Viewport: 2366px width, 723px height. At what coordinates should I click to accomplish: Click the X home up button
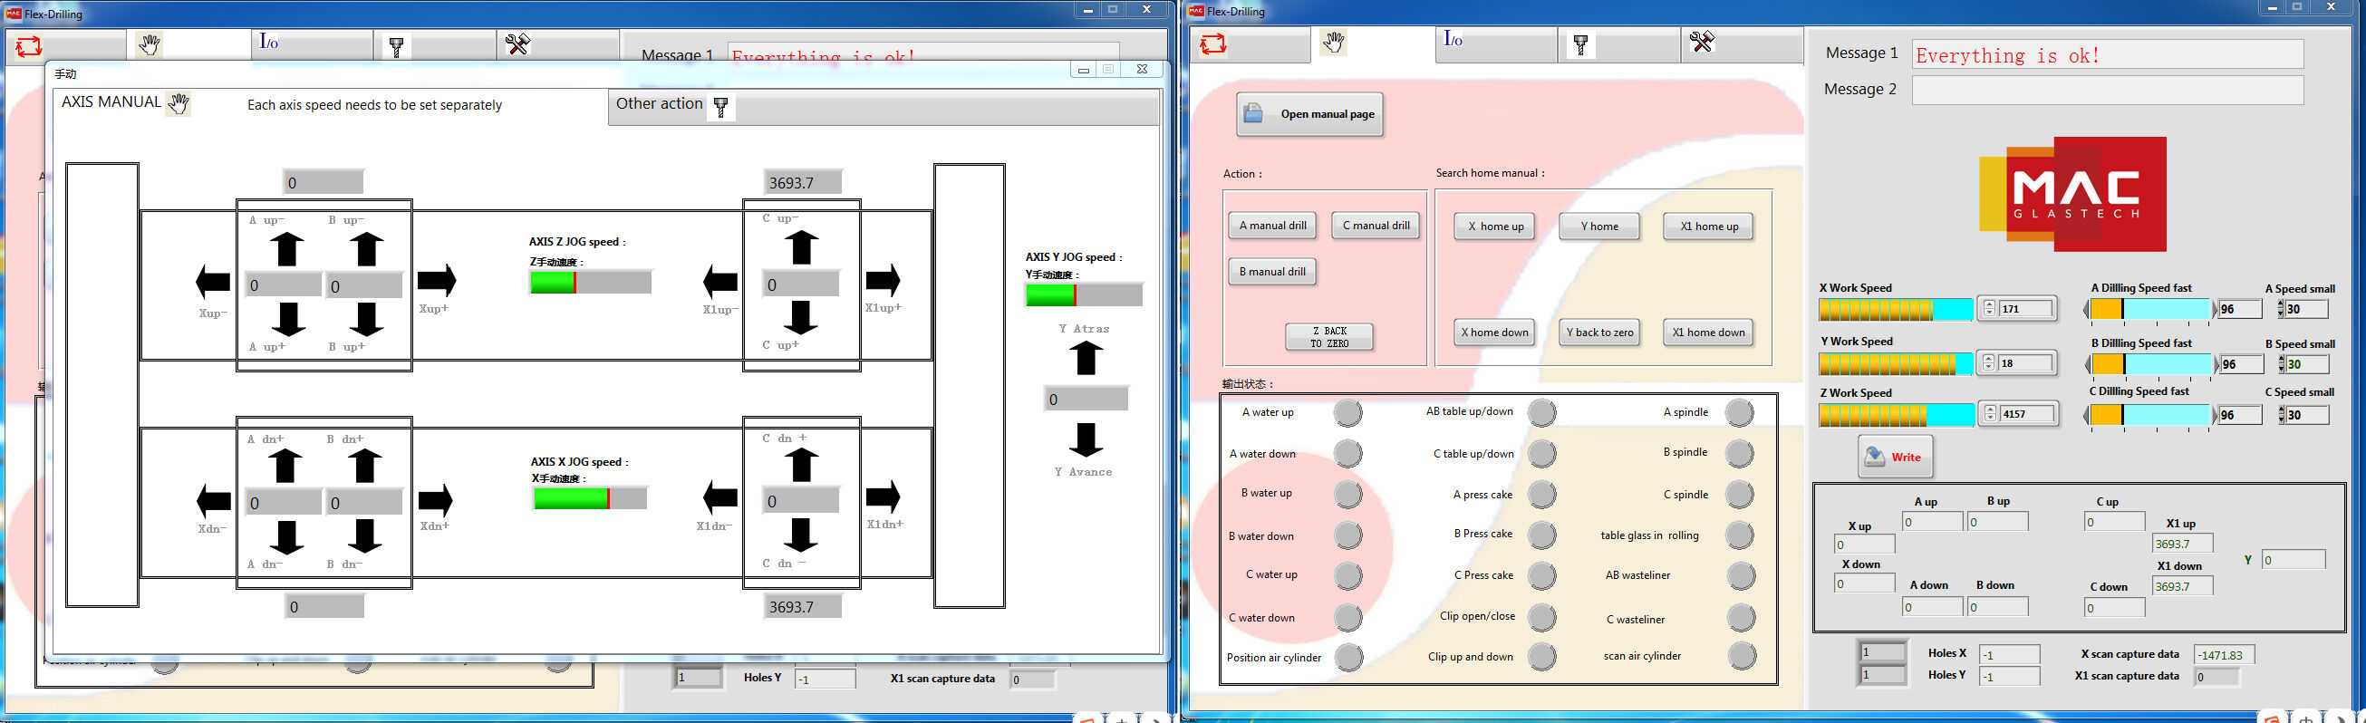[x=1495, y=226]
